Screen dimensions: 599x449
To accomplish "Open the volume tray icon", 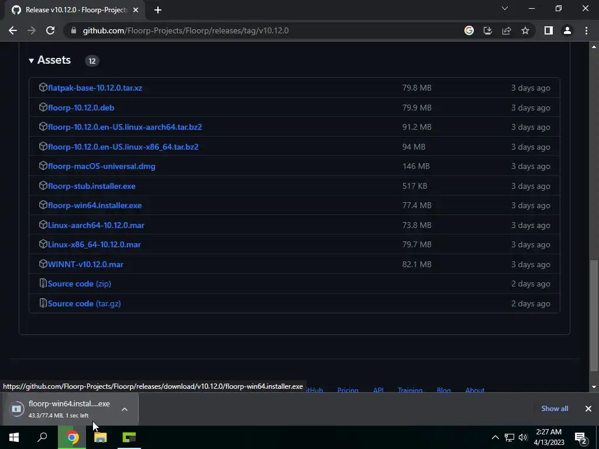I will [x=523, y=437].
